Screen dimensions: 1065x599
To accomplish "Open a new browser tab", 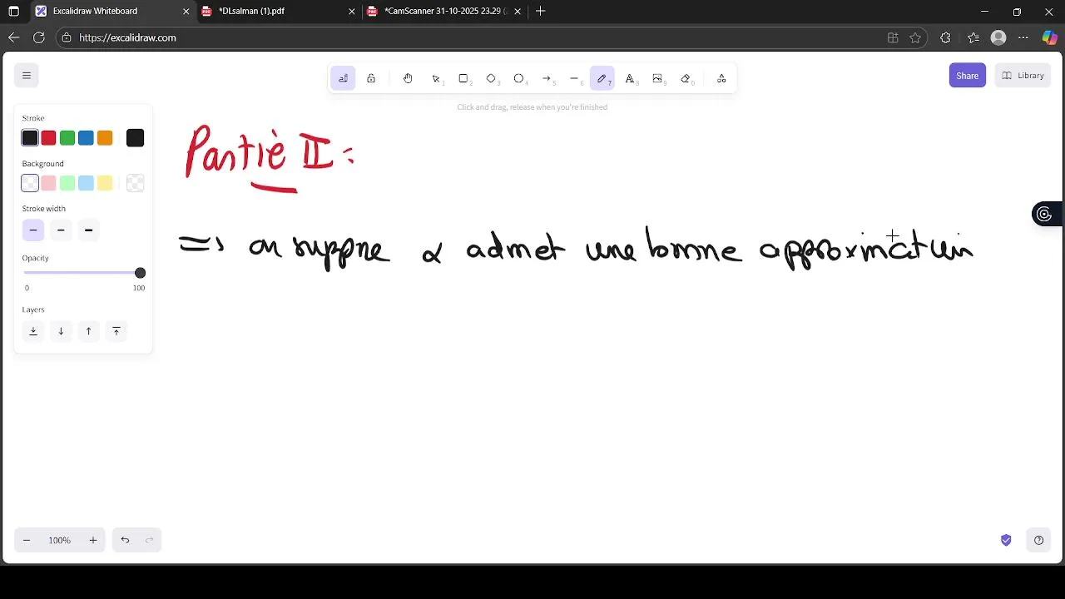I will [541, 11].
